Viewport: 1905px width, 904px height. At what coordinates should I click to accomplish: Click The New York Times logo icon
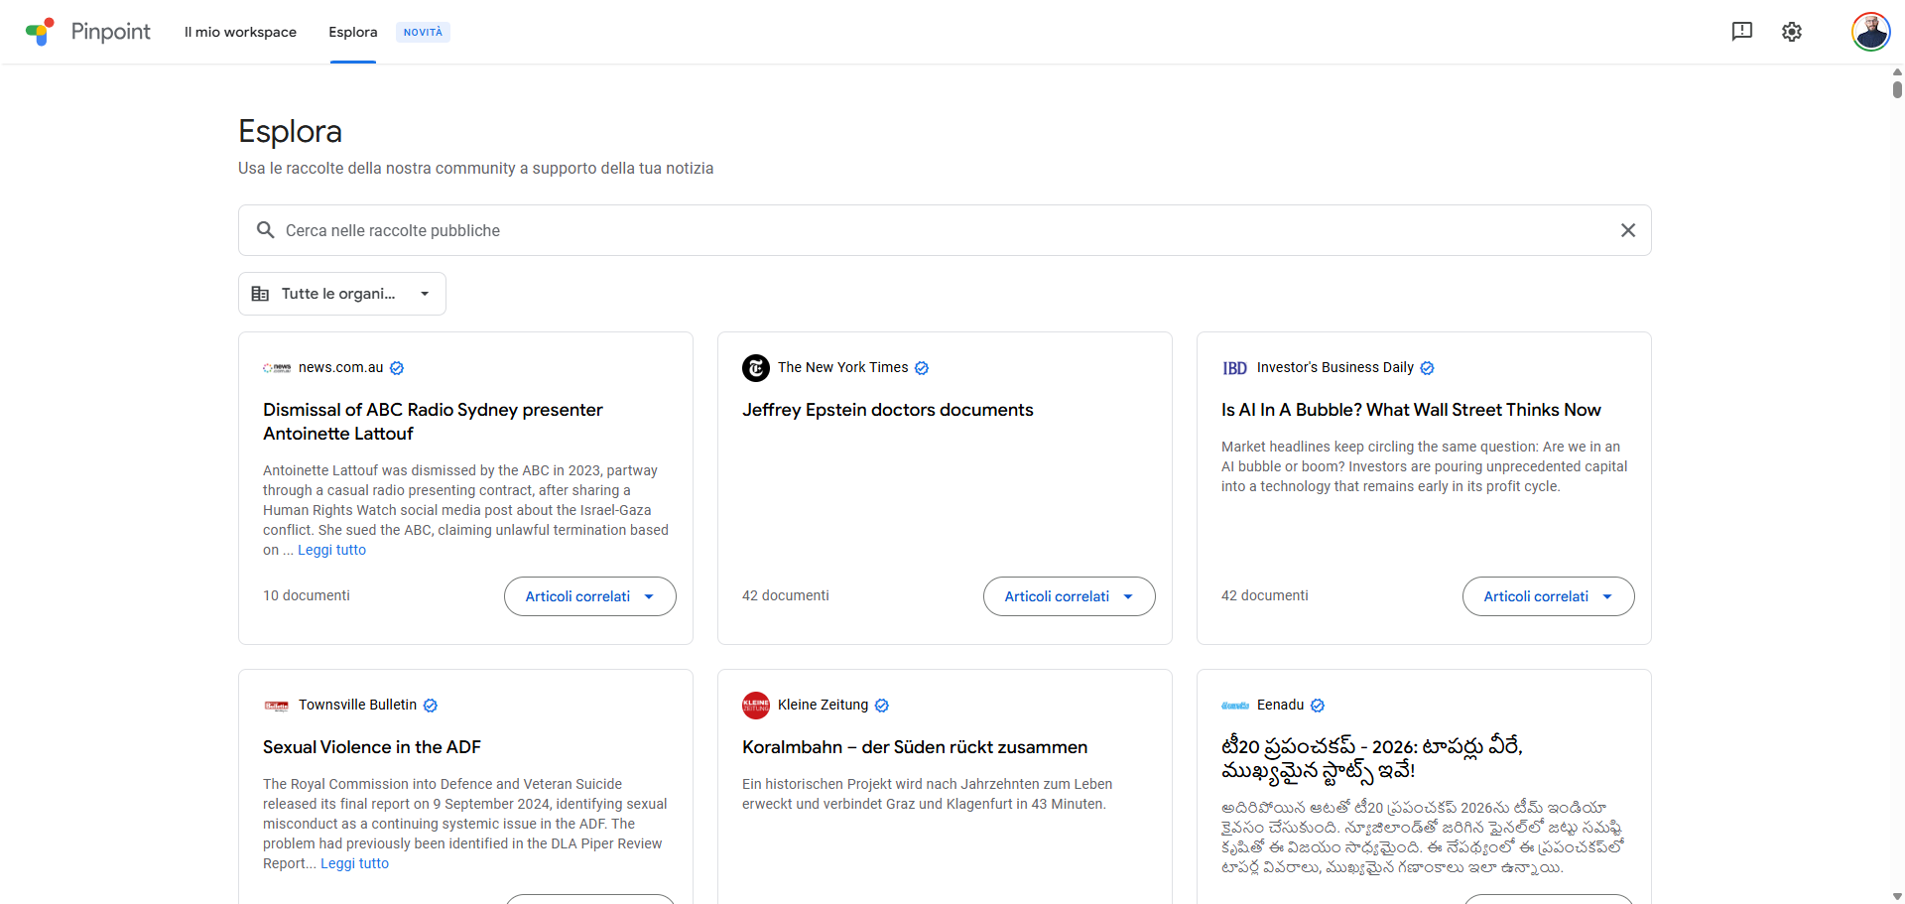click(755, 368)
